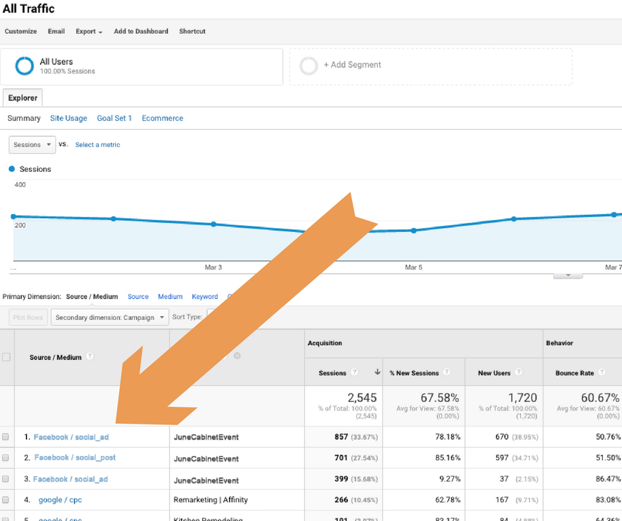
Task: Click the 'Select a metric' link
Action: (x=97, y=145)
